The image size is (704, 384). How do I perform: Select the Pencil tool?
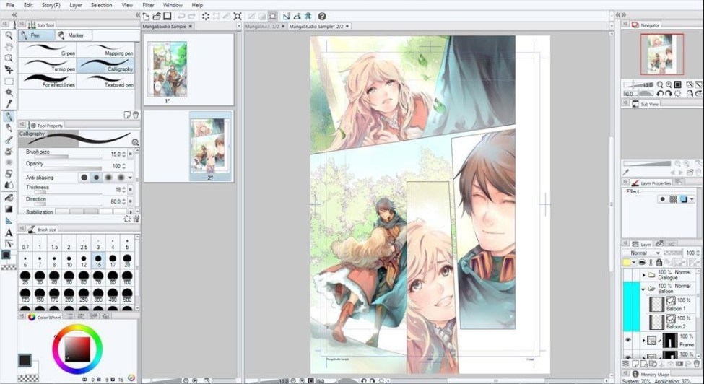click(9, 128)
